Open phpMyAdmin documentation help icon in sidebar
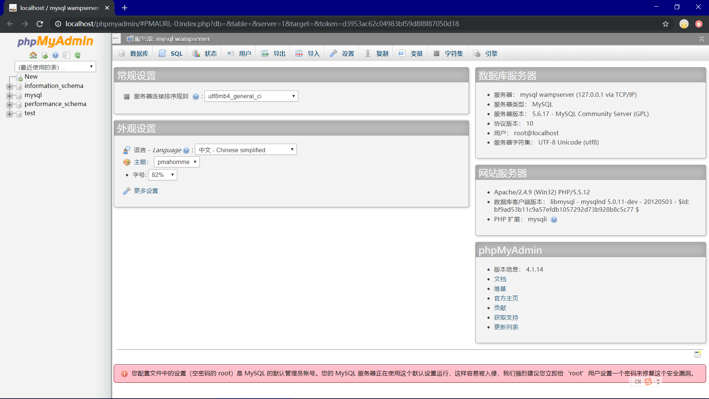The width and height of the screenshot is (709, 399). tap(55, 55)
